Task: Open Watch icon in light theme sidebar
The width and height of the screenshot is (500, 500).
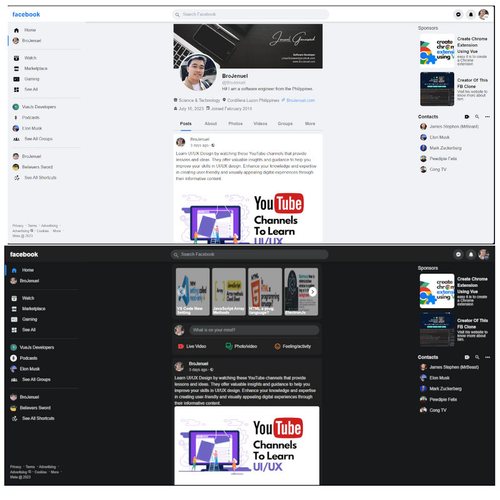Action: pos(17,58)
